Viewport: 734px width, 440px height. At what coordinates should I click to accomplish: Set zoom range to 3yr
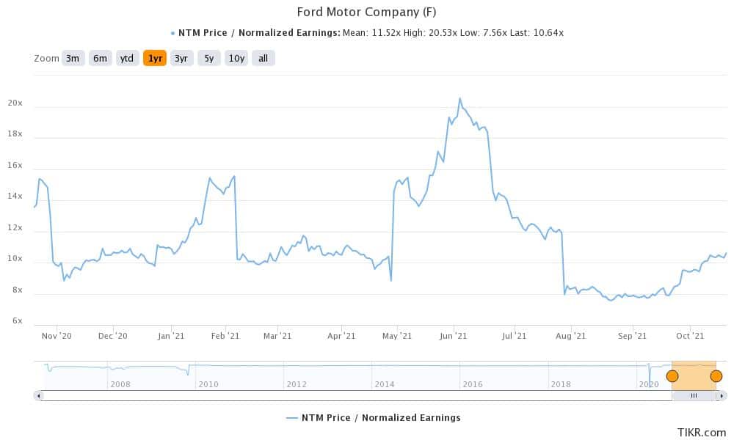(x=181, y=59)
